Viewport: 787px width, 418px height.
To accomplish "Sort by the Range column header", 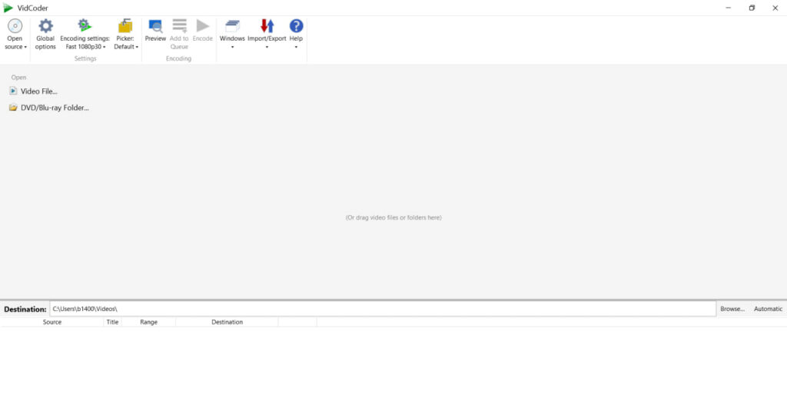I will tap(148, 322).
